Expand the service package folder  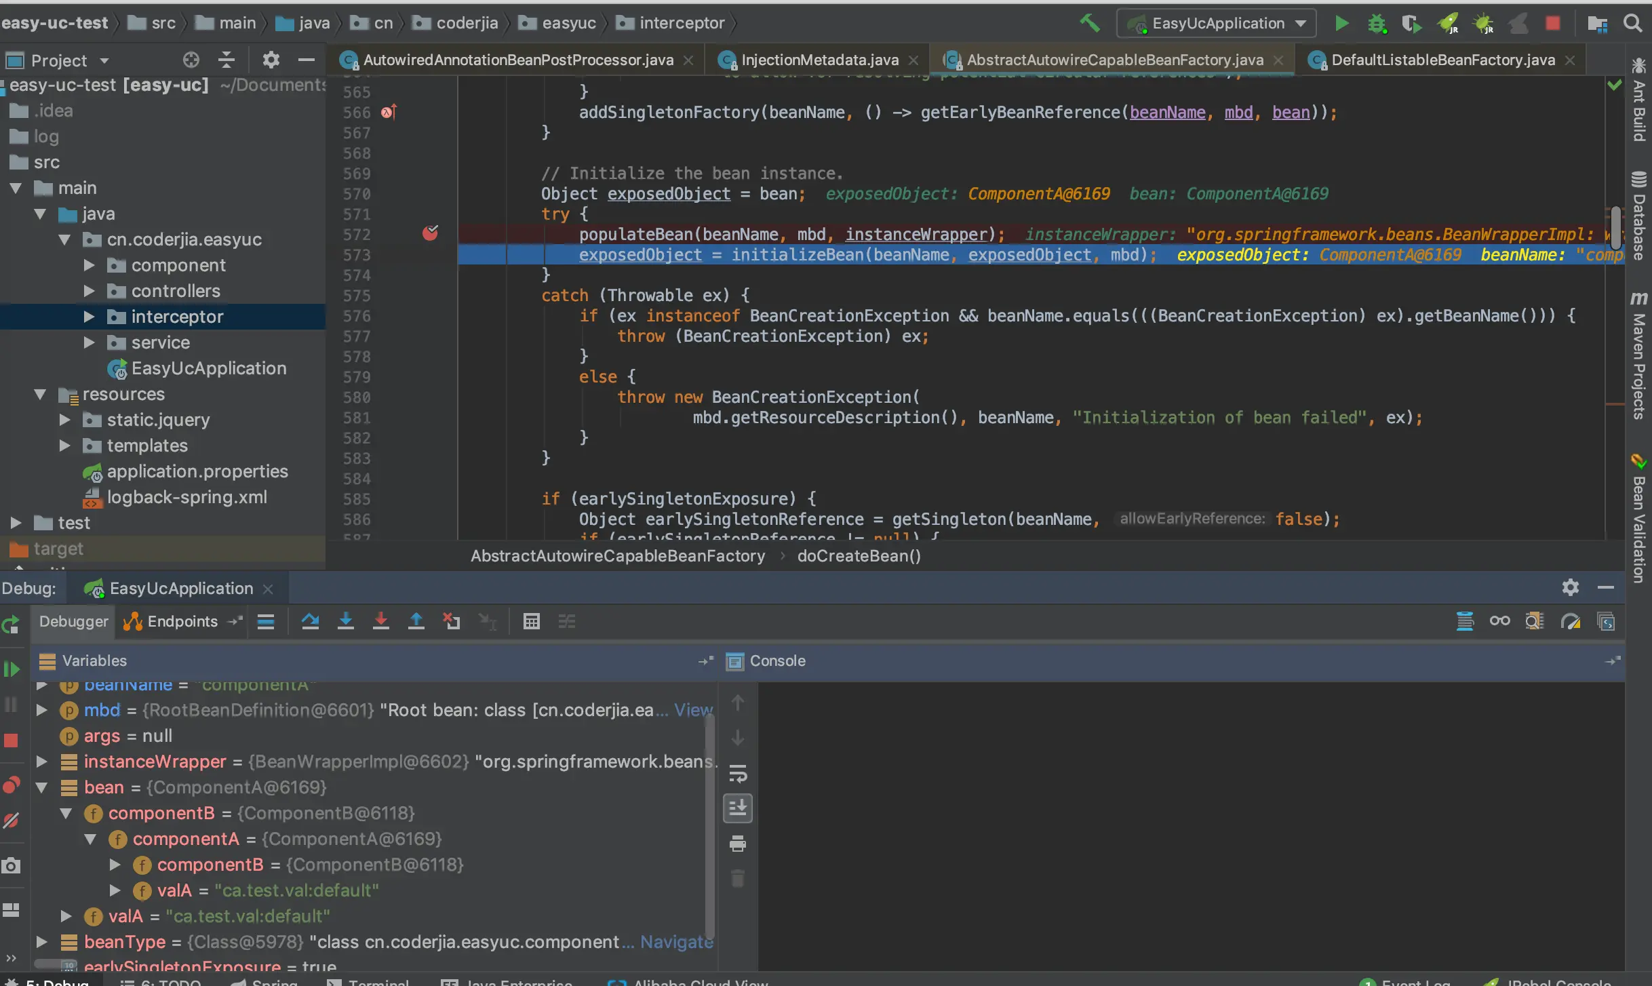pos(89,342)
